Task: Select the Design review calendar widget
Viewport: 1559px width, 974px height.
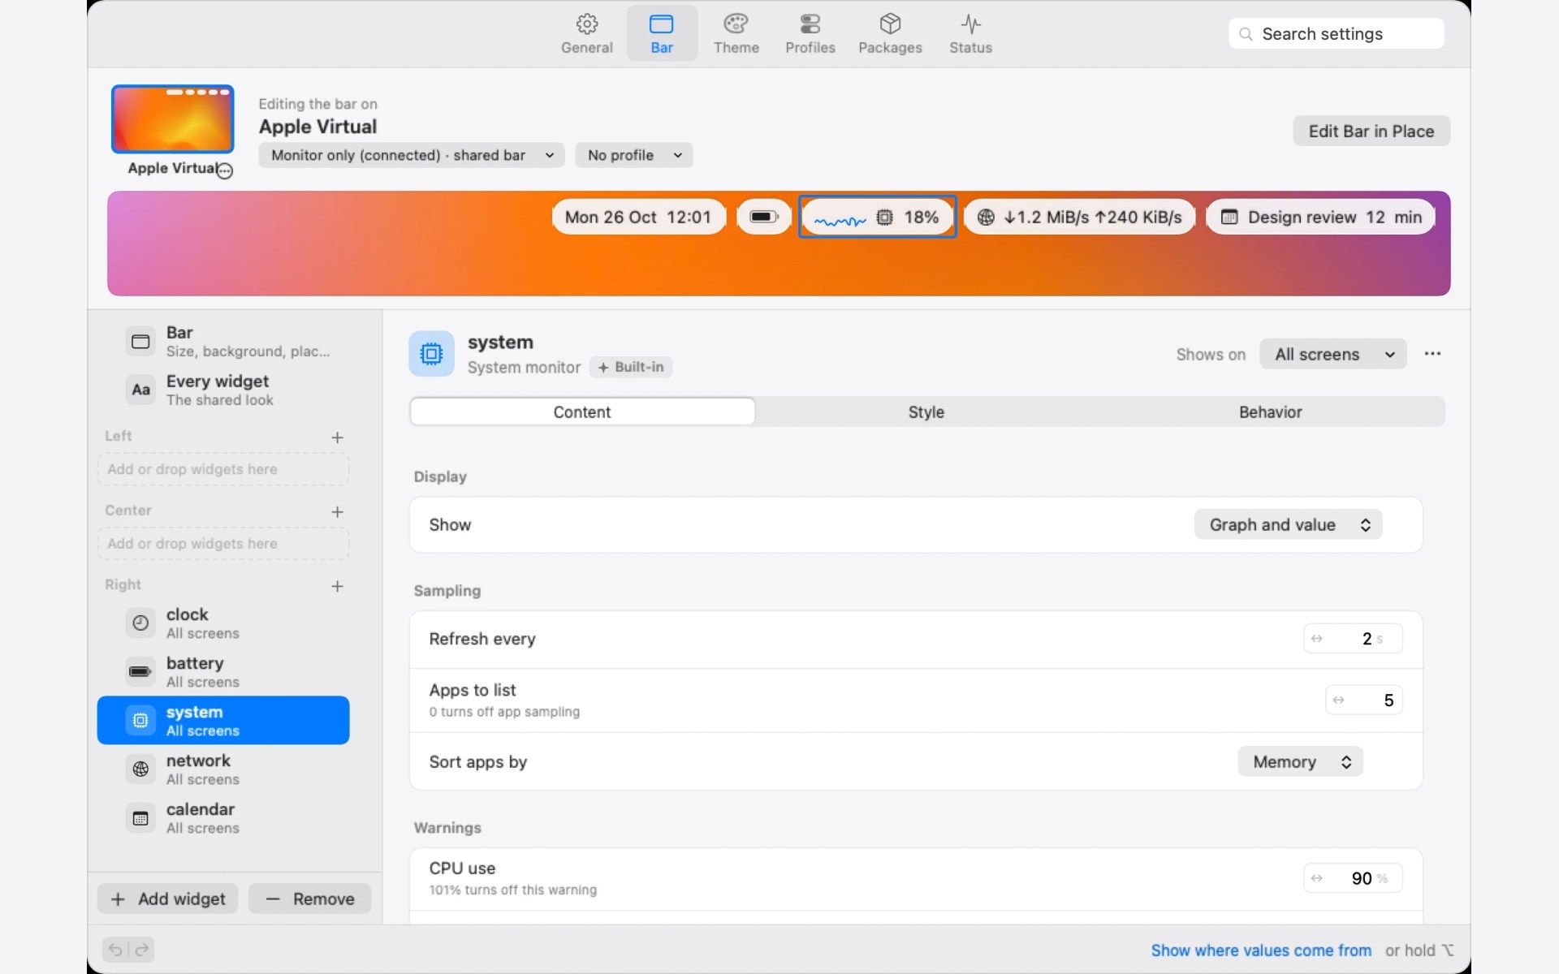Action: pos(1321,217)
